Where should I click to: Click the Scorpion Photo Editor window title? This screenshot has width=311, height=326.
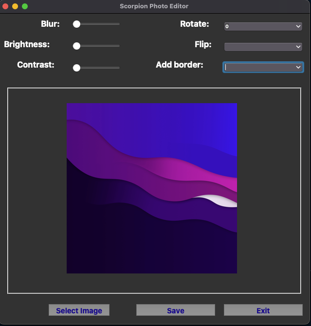(x=154, y=6)
